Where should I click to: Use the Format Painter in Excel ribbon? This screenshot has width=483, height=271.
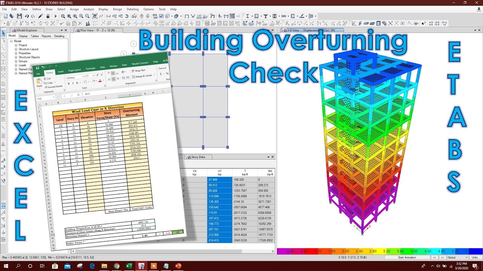pos(52,88)
